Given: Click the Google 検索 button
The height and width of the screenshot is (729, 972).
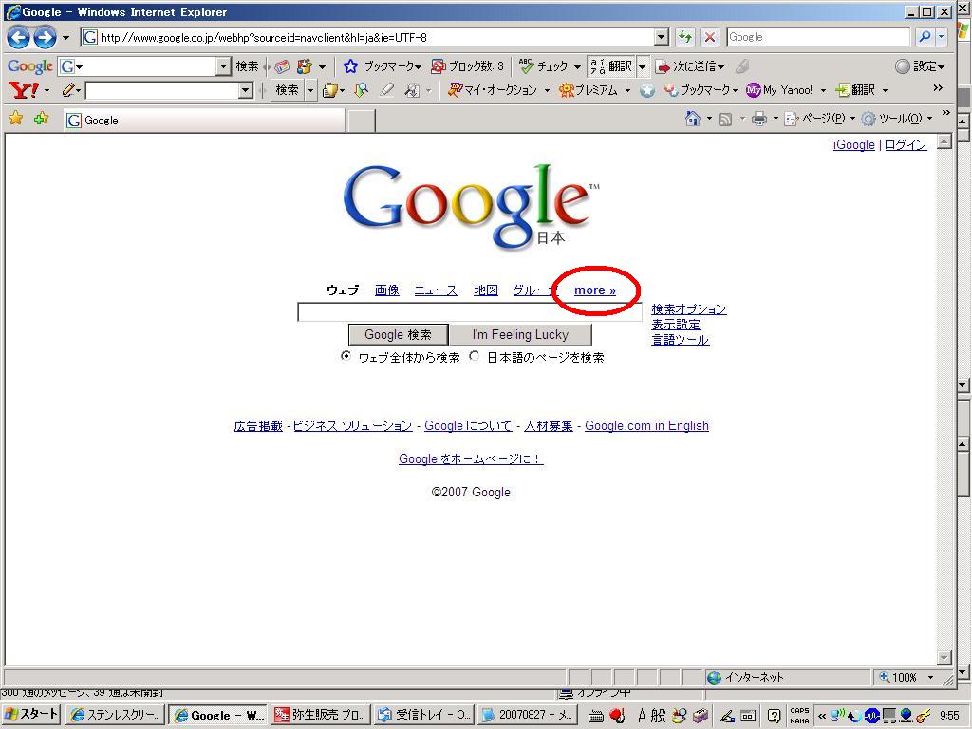Looking at the screenshot, I should tap(398, 335).
